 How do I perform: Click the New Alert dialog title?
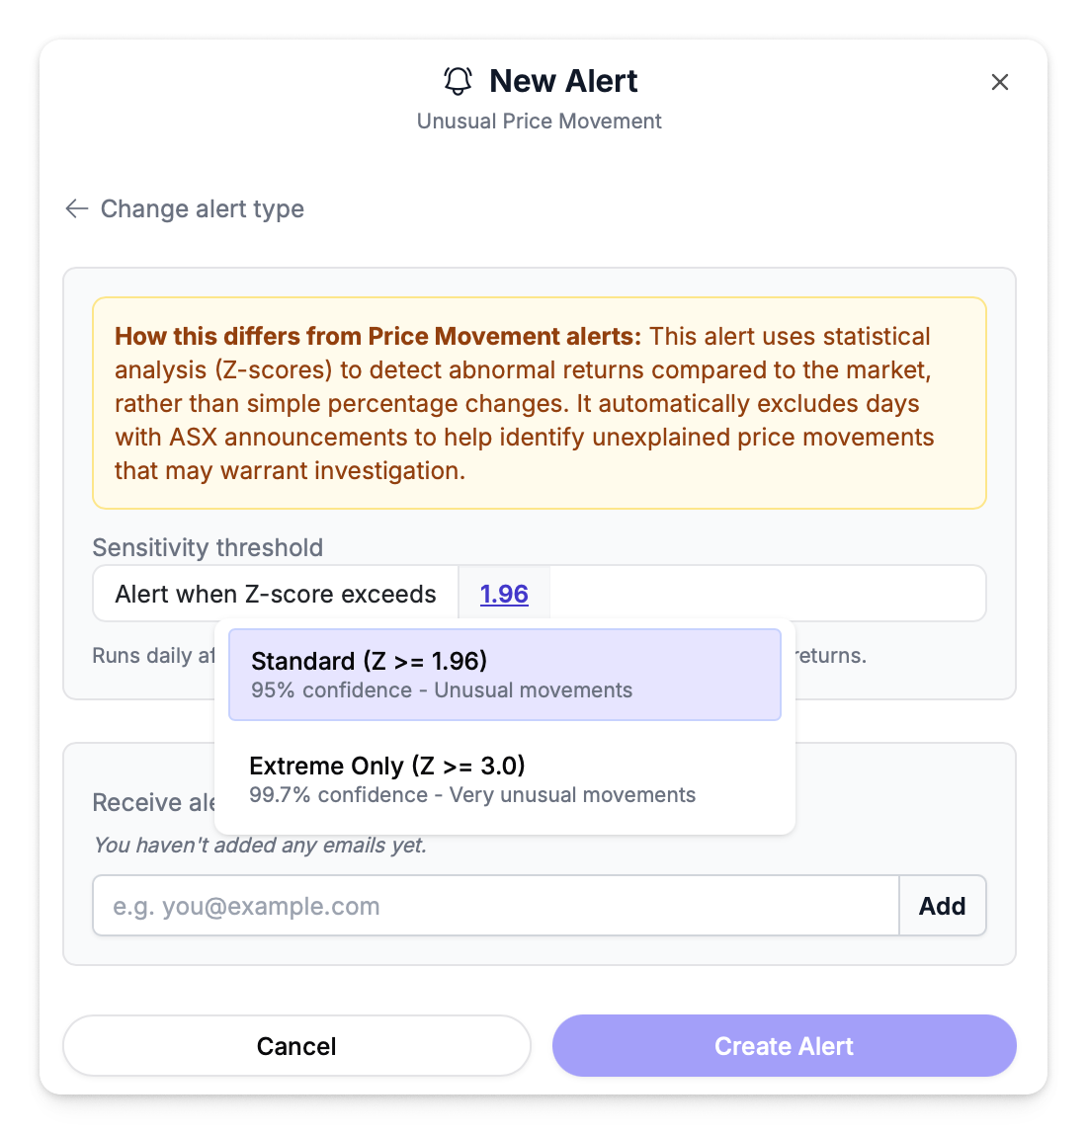[563, 81]
